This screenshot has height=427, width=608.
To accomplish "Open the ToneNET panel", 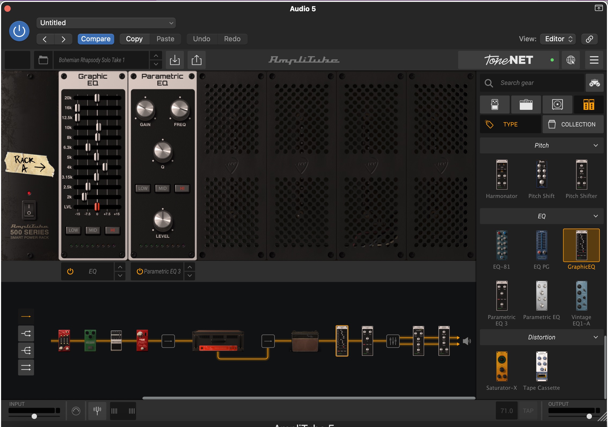I will 508,60.
